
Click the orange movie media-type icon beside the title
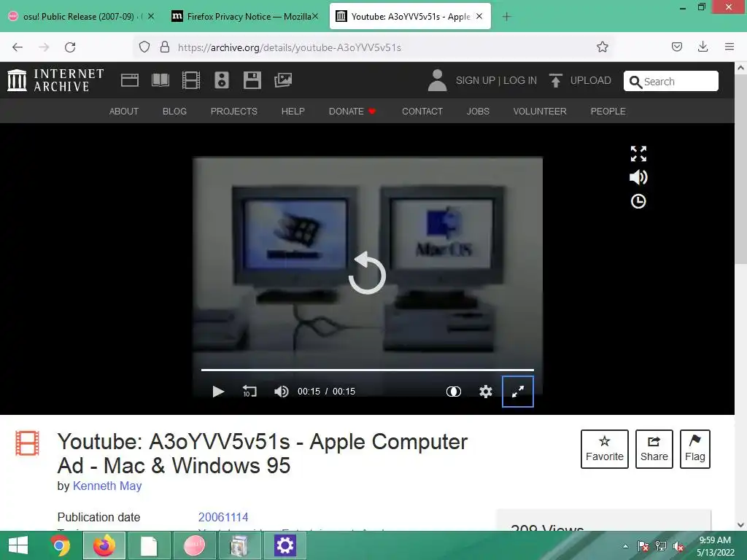pyautogui.click(x=27, y=443)
